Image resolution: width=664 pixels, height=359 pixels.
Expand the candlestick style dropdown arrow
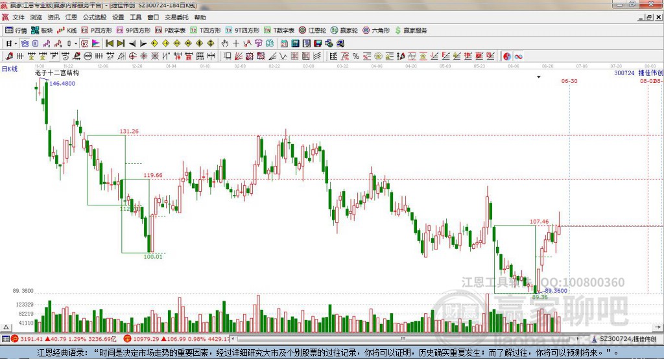[76, 43]
